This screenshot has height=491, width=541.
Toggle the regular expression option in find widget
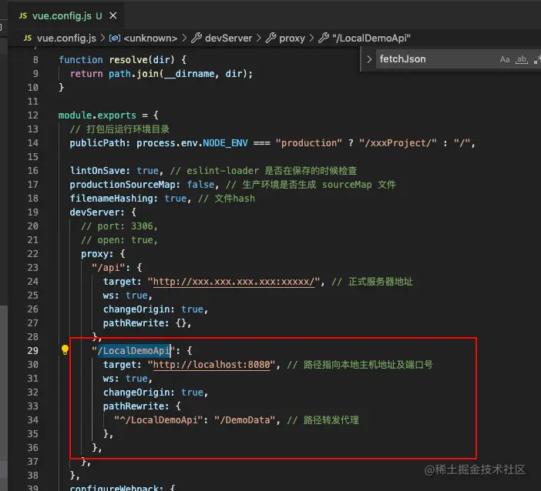pyautogui.click(x=537, y=59)
